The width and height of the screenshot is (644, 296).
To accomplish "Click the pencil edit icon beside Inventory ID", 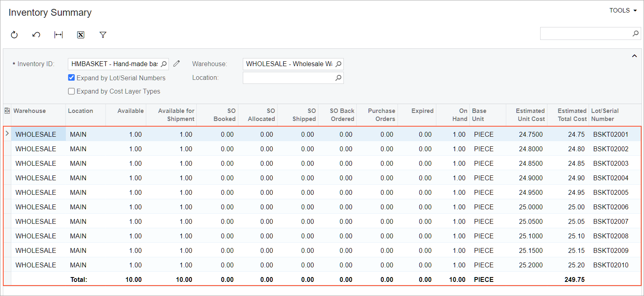I will pyautogui.click(x=177, y=64).
